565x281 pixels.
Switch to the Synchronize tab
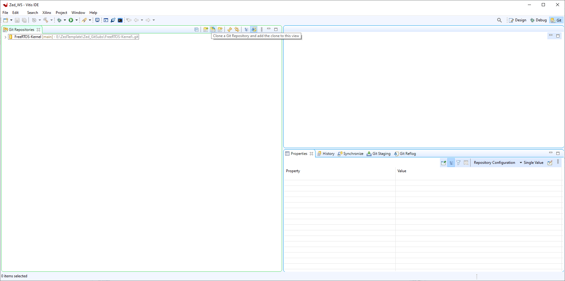[350, 154]
